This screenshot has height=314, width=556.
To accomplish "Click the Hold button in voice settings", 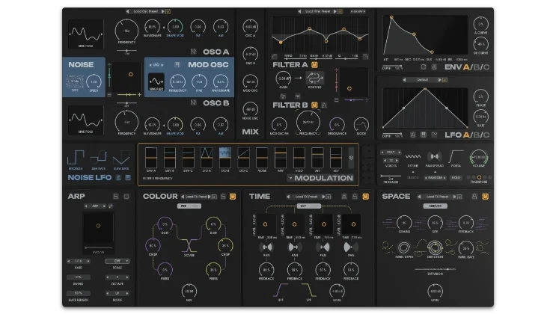I will pos(455,178).
